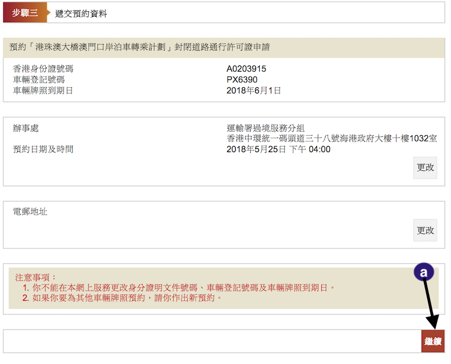Select the vehicle registration PX6390
451x364 pixels.
pyautogui.click(x=242, y=80)
